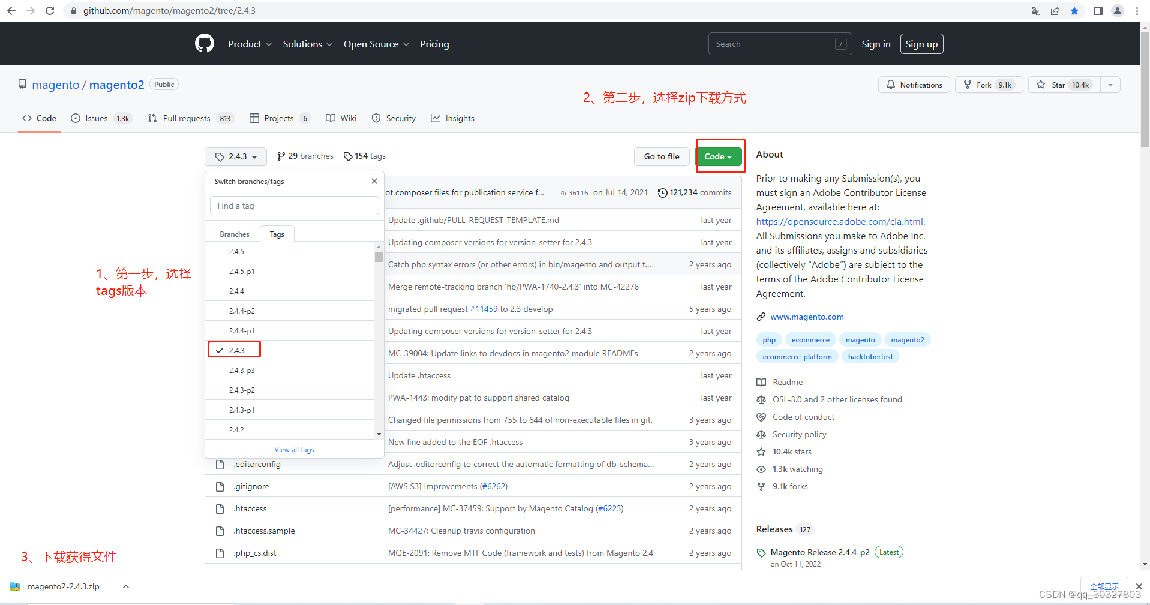Click the hacktoberfest topic tag
The width and height of the screenshot is (1150, 605).
coord(870,357)
